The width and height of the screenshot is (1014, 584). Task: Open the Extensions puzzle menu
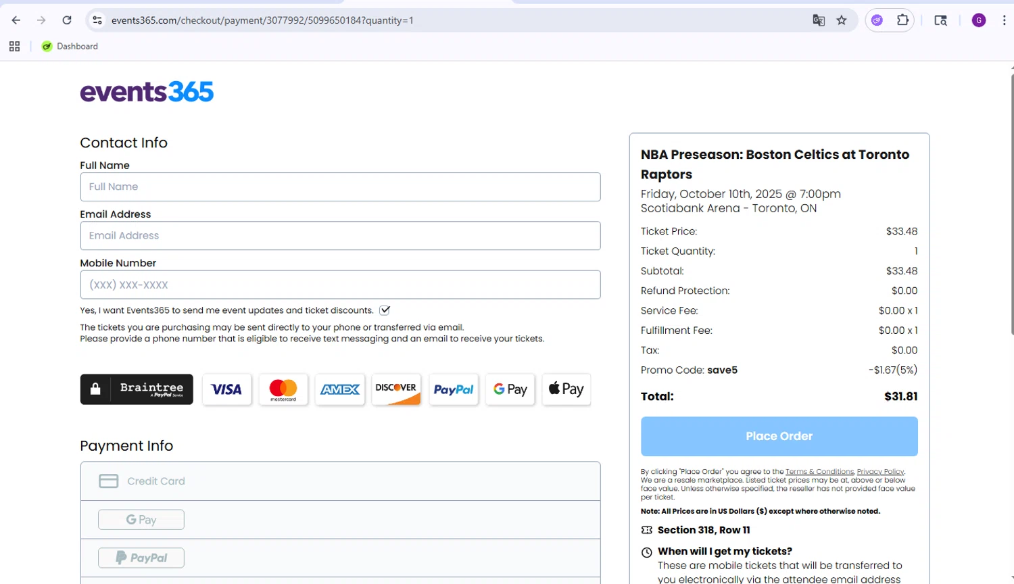(x=902, y=20)
